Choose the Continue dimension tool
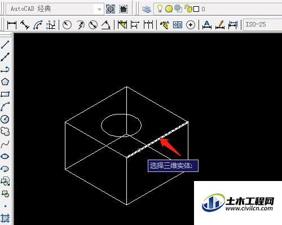 (x=148, y=25)
